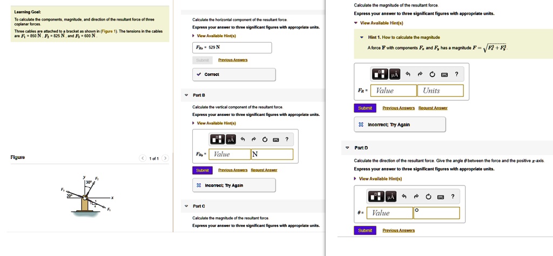
Task: Click templates icon in Part D toolbar
Action: pyautogui.click(x=376, y=196)
